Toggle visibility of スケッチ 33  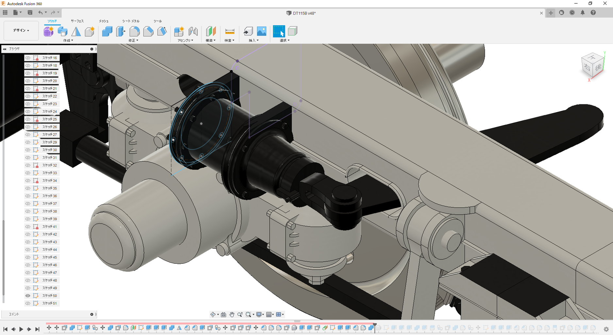coord(28,173)
